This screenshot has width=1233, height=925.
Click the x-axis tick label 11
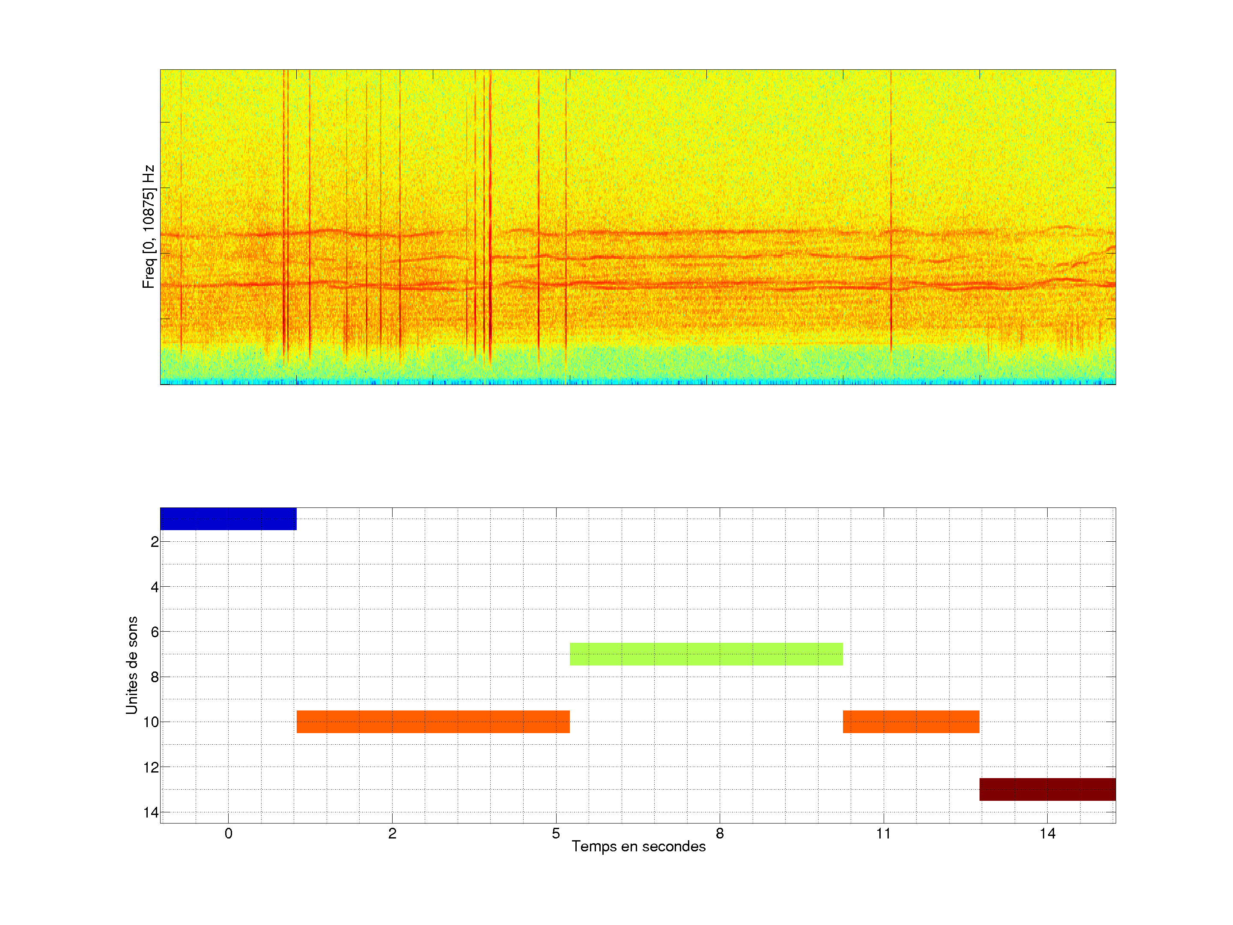pos(884,833)
